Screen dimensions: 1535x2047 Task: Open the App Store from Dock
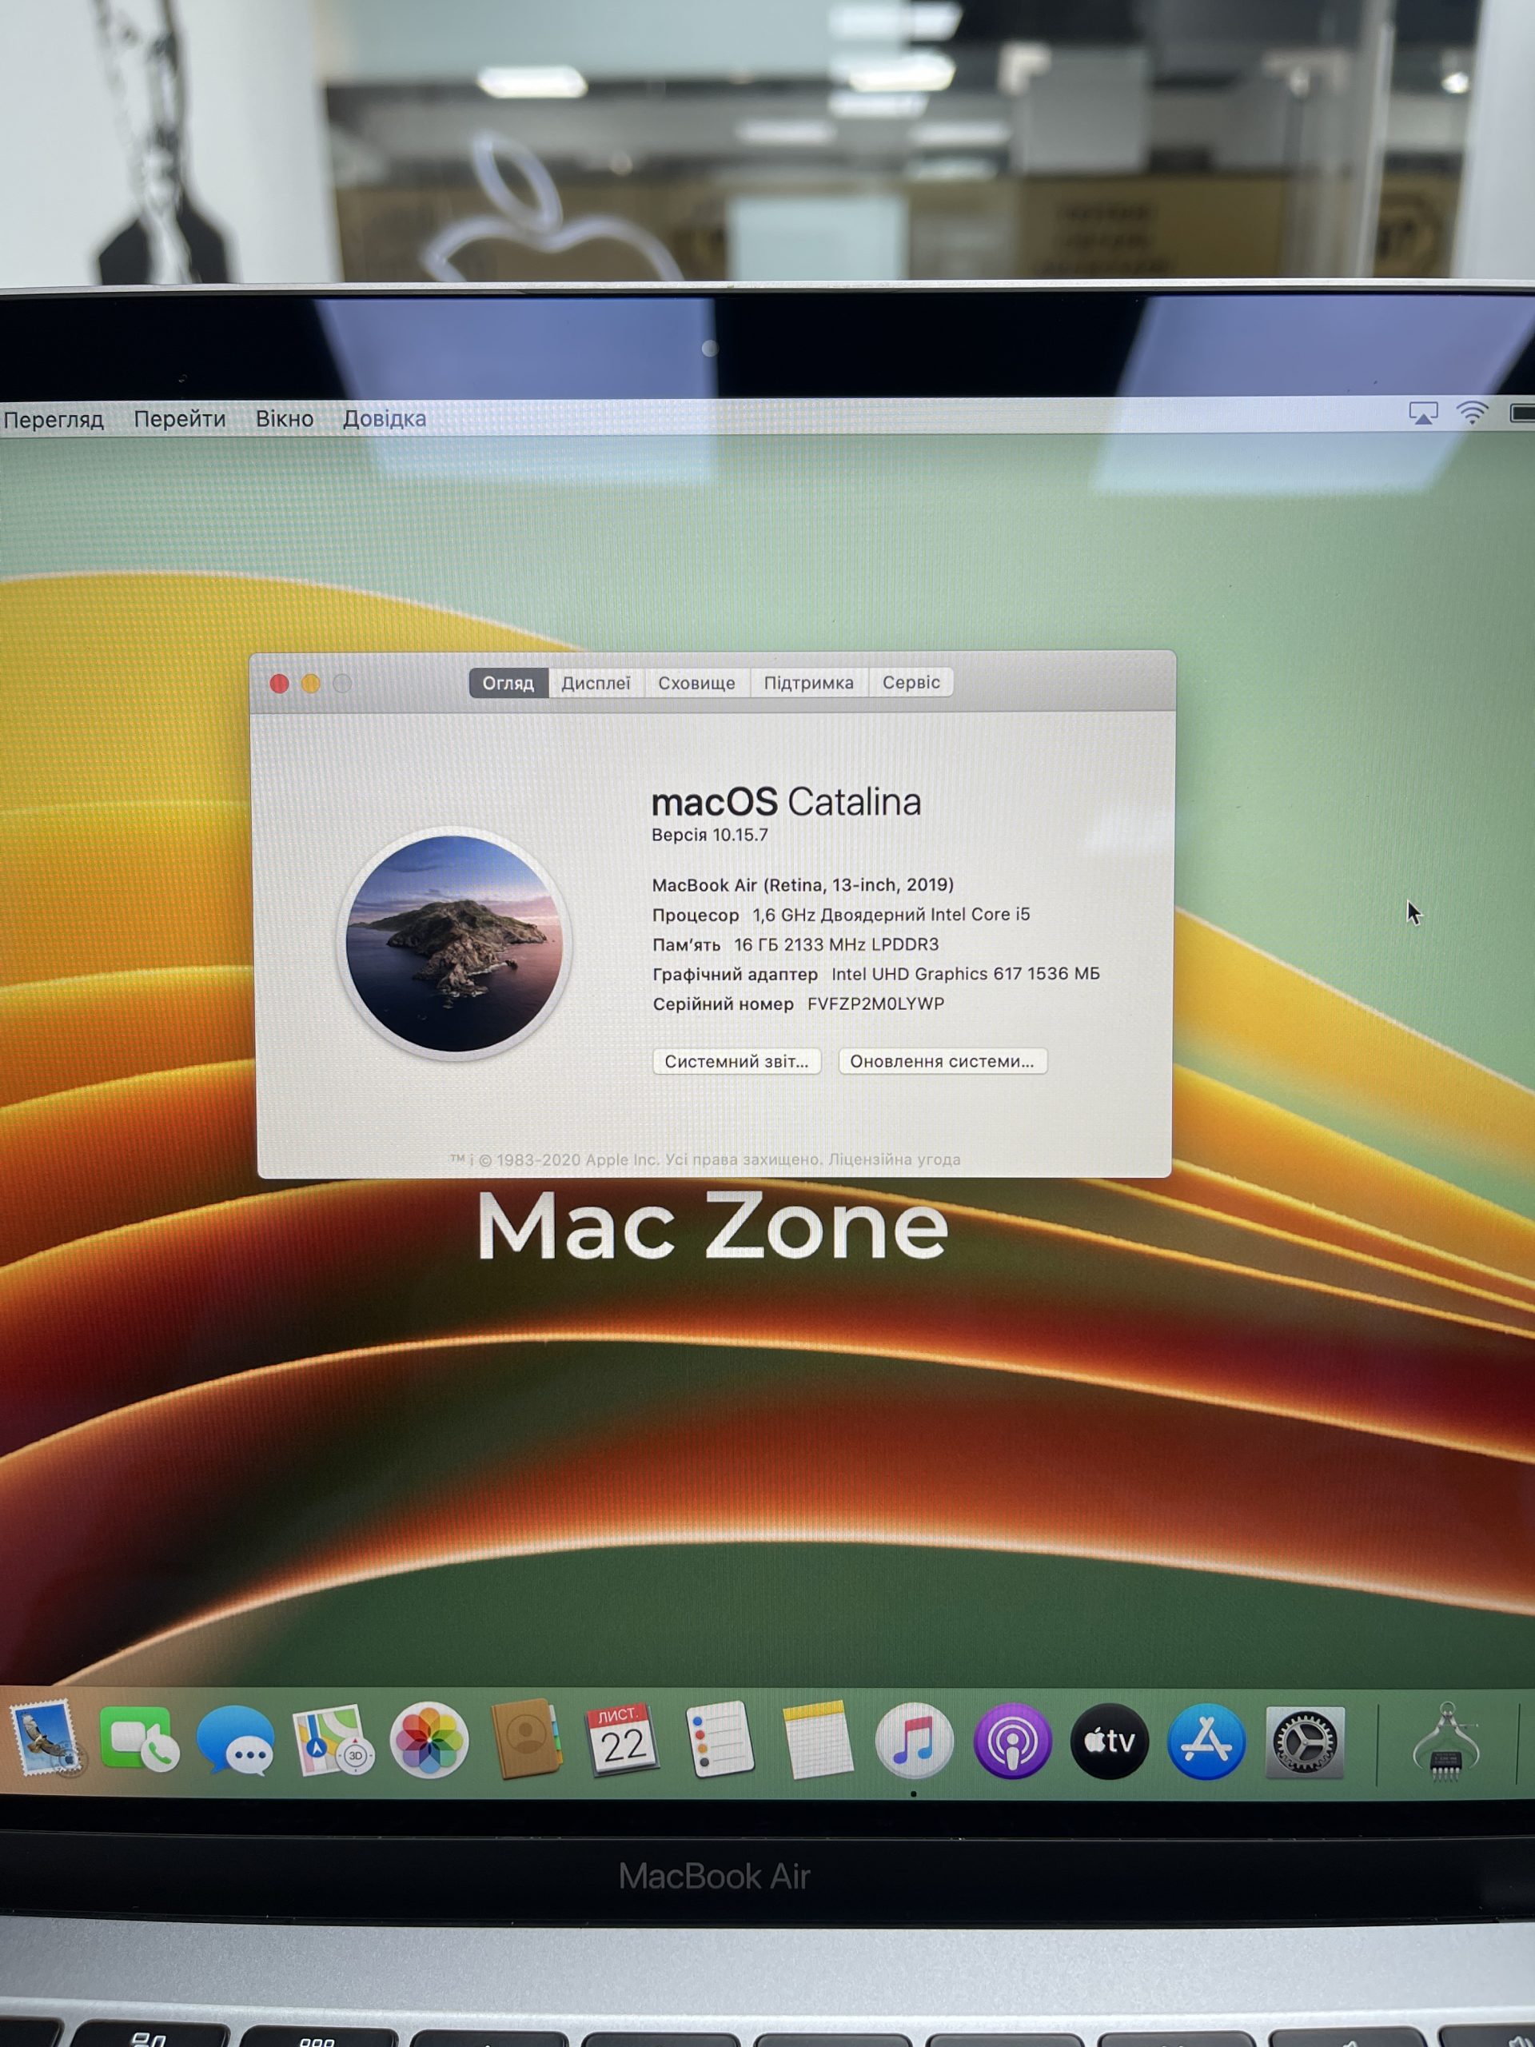pos(1206,1742)
